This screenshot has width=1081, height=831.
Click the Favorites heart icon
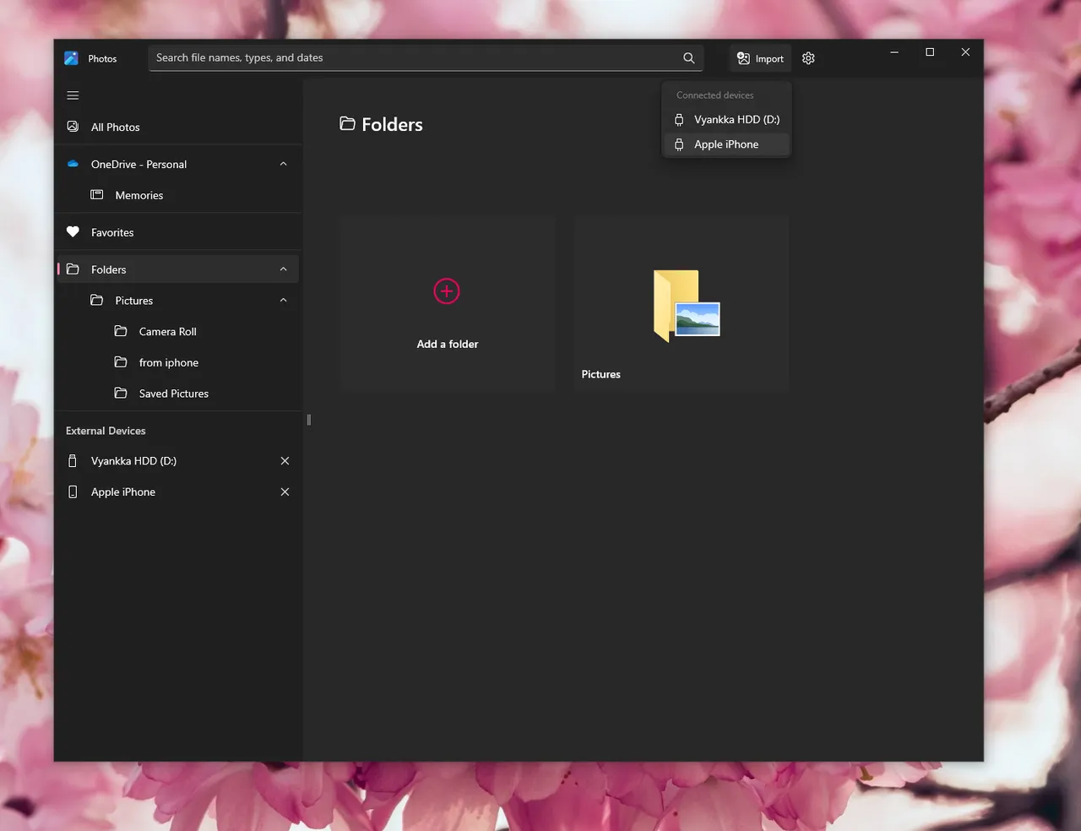pyautogui.click(x=73, y=232)
